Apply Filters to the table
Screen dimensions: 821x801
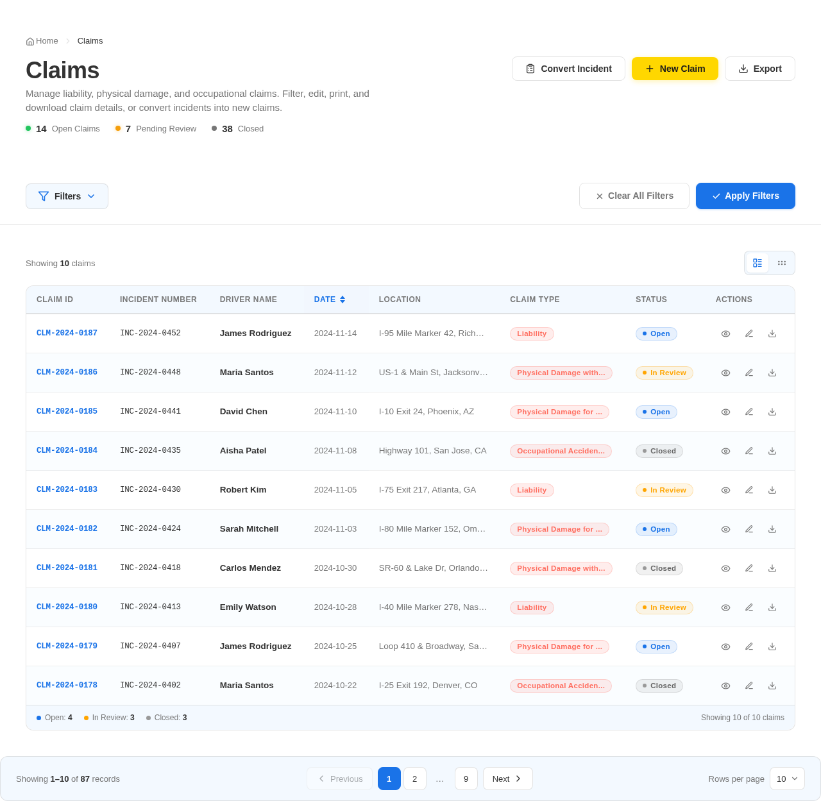745,196
